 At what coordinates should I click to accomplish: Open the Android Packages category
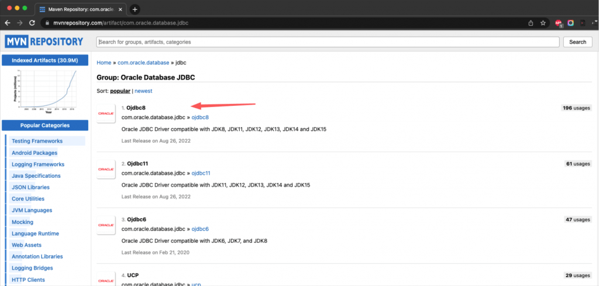tap(35, 153)
